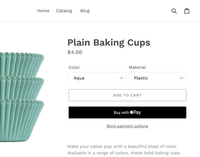Viewport: 200px width, 157px height.
Task: Open the More payment options link
Action: click(x=127, y=126)
